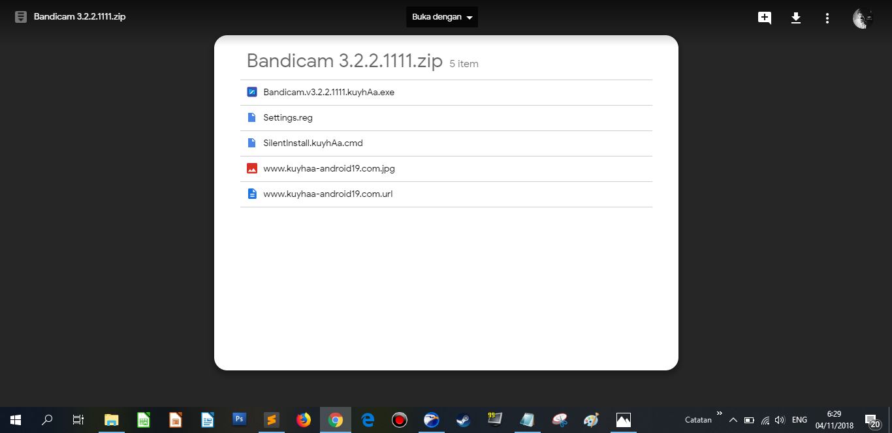Click the document icon beside www.kuyhaa-android19.com.url
The height and width of the screenshot is (433, 892).
pyautogui.click(x=252, y=194)
